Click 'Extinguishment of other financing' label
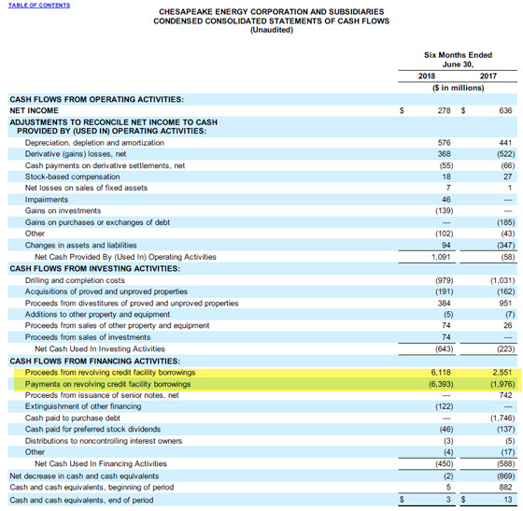The width and height of the screenshot is (523, 511). 83,406
